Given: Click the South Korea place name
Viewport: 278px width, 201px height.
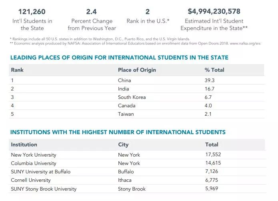Looking at the screenshot, I should click(x=132, y=97).
